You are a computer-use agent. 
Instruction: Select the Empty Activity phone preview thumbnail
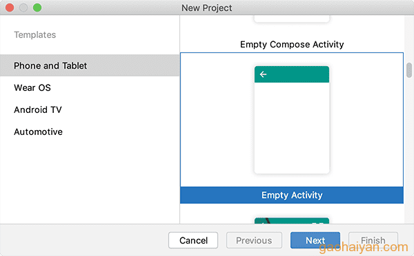[x=292, y=120]
